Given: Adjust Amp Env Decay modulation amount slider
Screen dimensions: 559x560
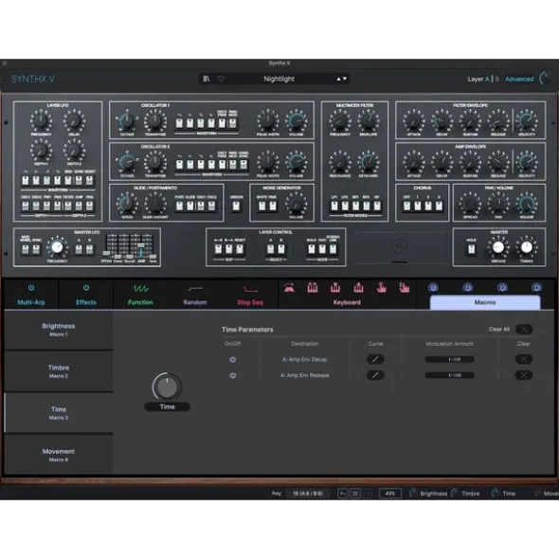Looking at the screenshot, I should 450,359.
